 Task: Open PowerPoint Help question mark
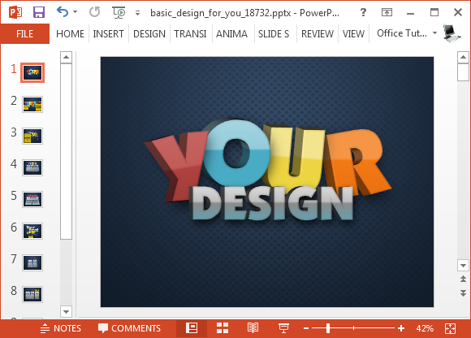click(x=363, y=12)
